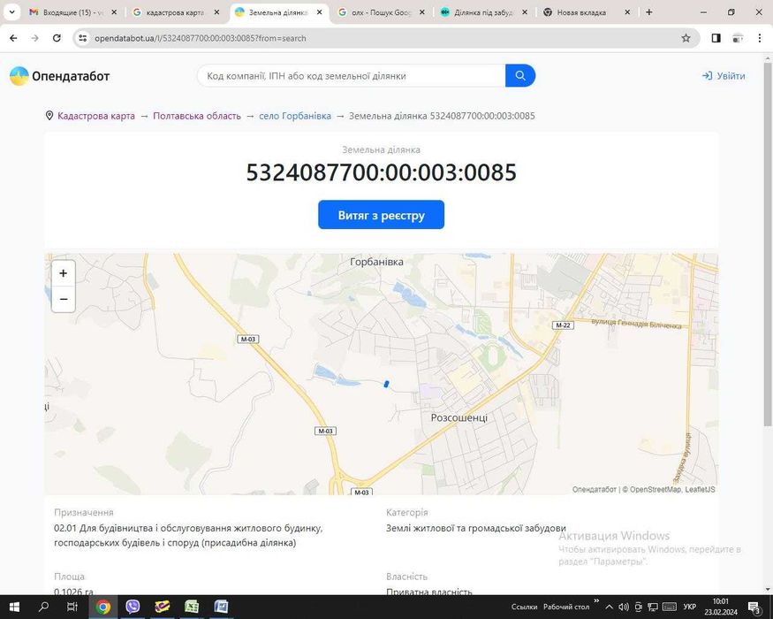Open the taskbar clock and date
This screenshot has width=773, height=619.
point(721,607)
